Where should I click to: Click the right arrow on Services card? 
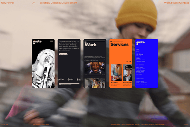tap(130, 62)
